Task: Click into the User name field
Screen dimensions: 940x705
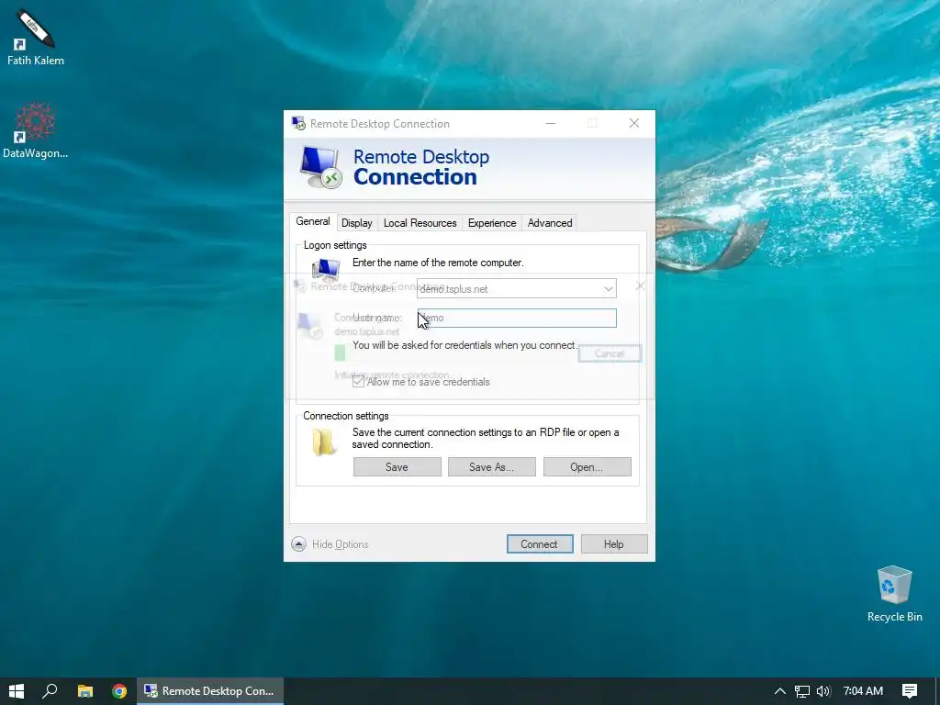Action: [x=517, y=318]
